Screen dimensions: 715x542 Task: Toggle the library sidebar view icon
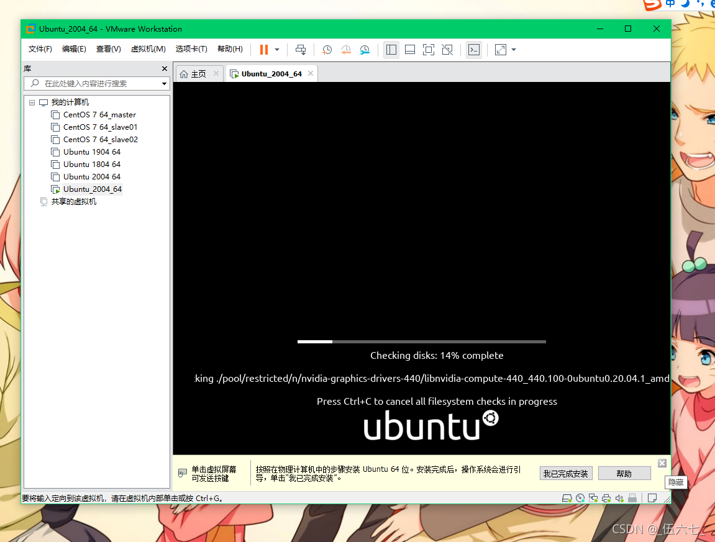click(391, 50)
